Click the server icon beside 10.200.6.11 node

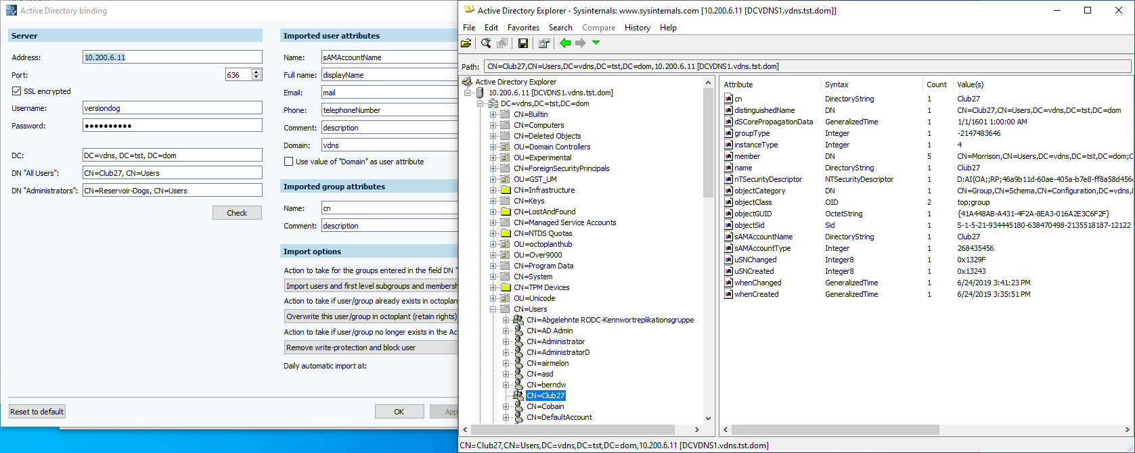[x=480, y=93]
